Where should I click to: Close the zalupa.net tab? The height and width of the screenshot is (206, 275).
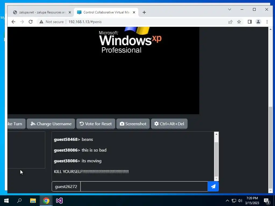70,12
